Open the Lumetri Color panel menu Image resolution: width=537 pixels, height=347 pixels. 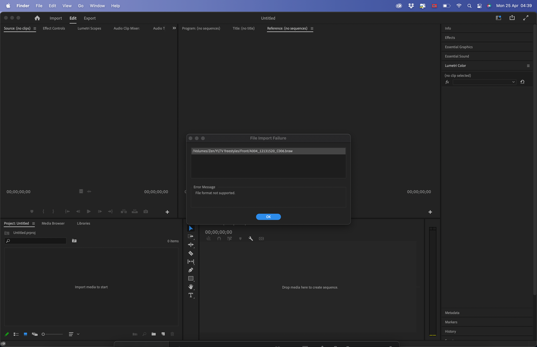[x=528, y=66]
